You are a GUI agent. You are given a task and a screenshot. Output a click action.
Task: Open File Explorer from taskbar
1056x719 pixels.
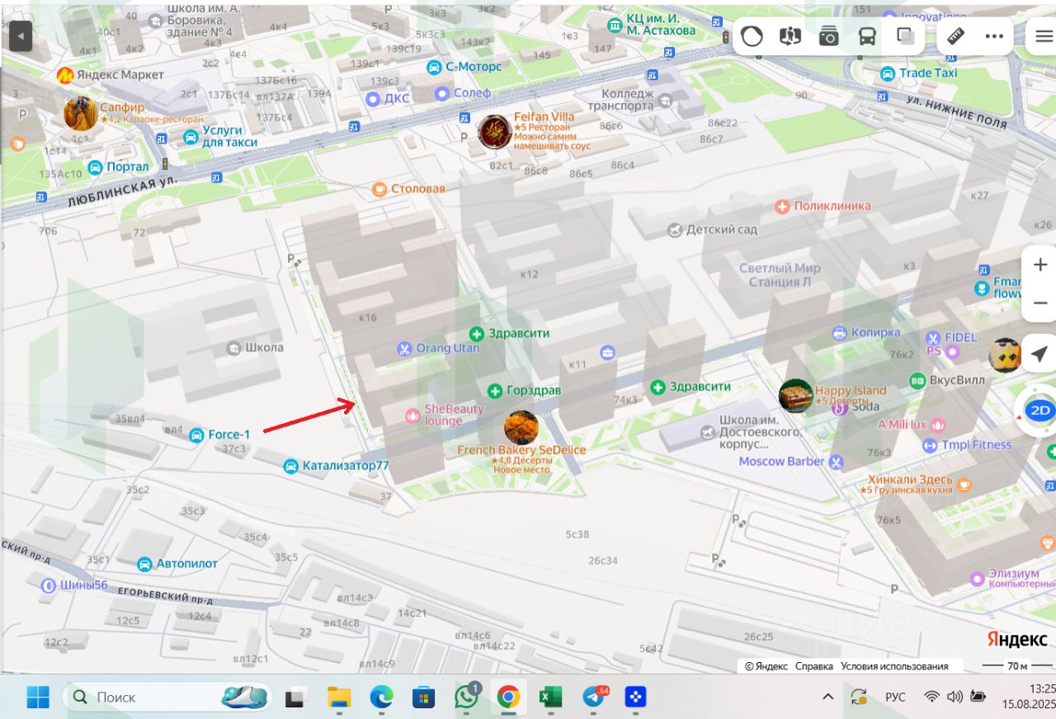tap(339, 698)
